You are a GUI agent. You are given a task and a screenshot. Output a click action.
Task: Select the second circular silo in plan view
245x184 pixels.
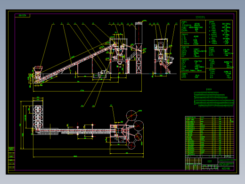[x=139, y=125]
